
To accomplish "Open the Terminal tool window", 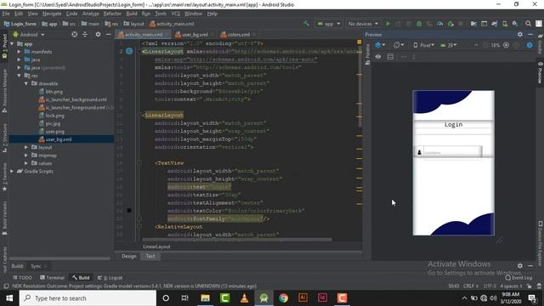I will (x=52, y=278).
